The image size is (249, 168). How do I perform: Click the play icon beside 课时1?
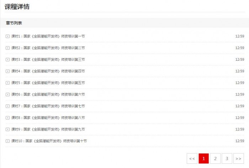coord(7,36)
